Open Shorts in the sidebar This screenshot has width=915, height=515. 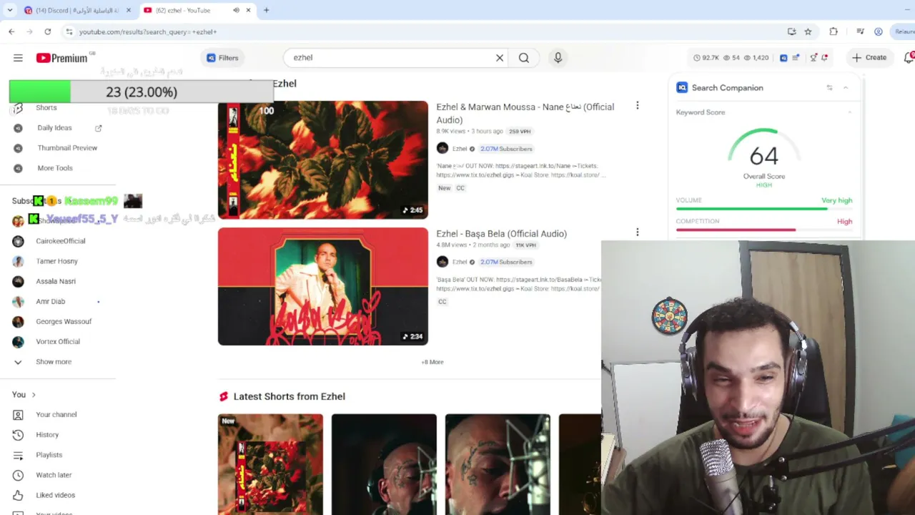click(46, 107)
